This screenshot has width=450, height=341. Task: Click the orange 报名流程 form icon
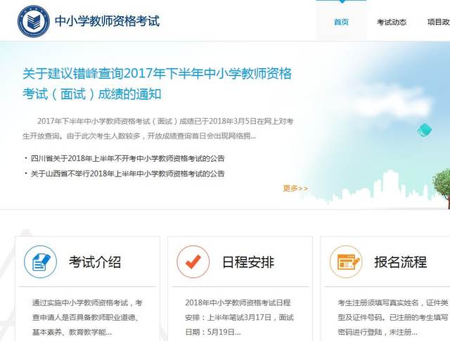(x=346, y=262)
